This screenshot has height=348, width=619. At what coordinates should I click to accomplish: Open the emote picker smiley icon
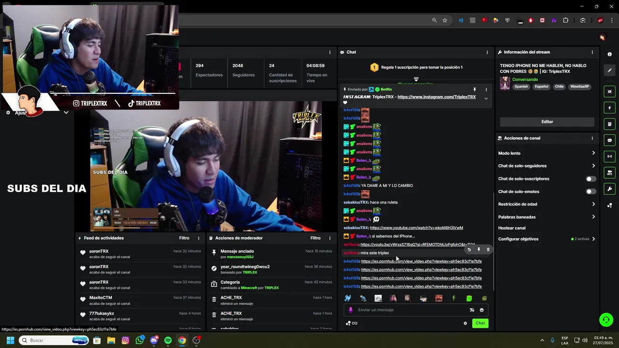click(482, 310)
